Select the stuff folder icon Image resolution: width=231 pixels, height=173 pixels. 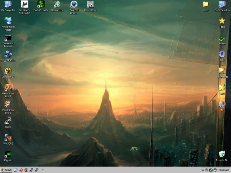click(206, 6)
